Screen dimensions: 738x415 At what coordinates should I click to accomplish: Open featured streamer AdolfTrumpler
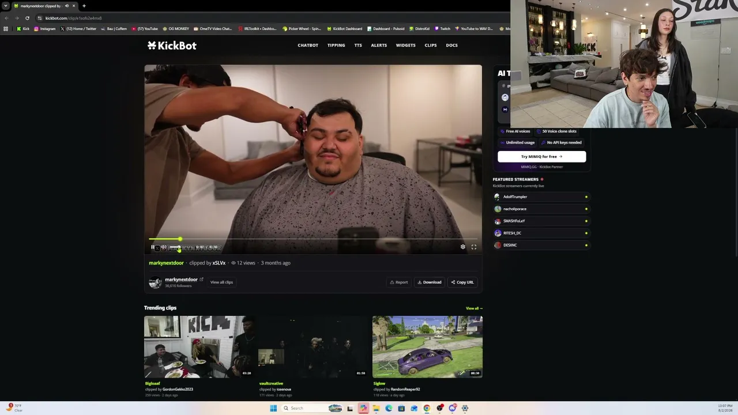pos(541,197)
